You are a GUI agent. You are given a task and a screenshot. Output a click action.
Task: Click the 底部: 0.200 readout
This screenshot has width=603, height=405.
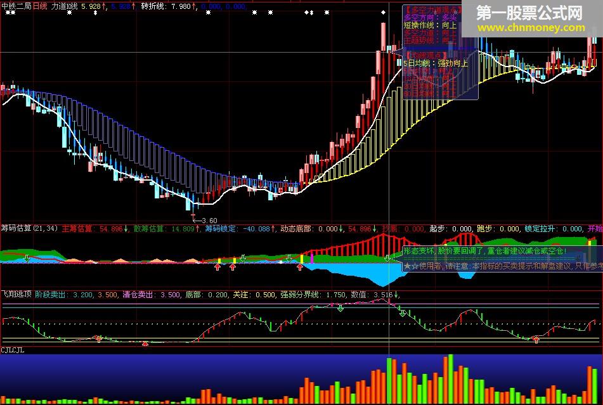[206, 295]
